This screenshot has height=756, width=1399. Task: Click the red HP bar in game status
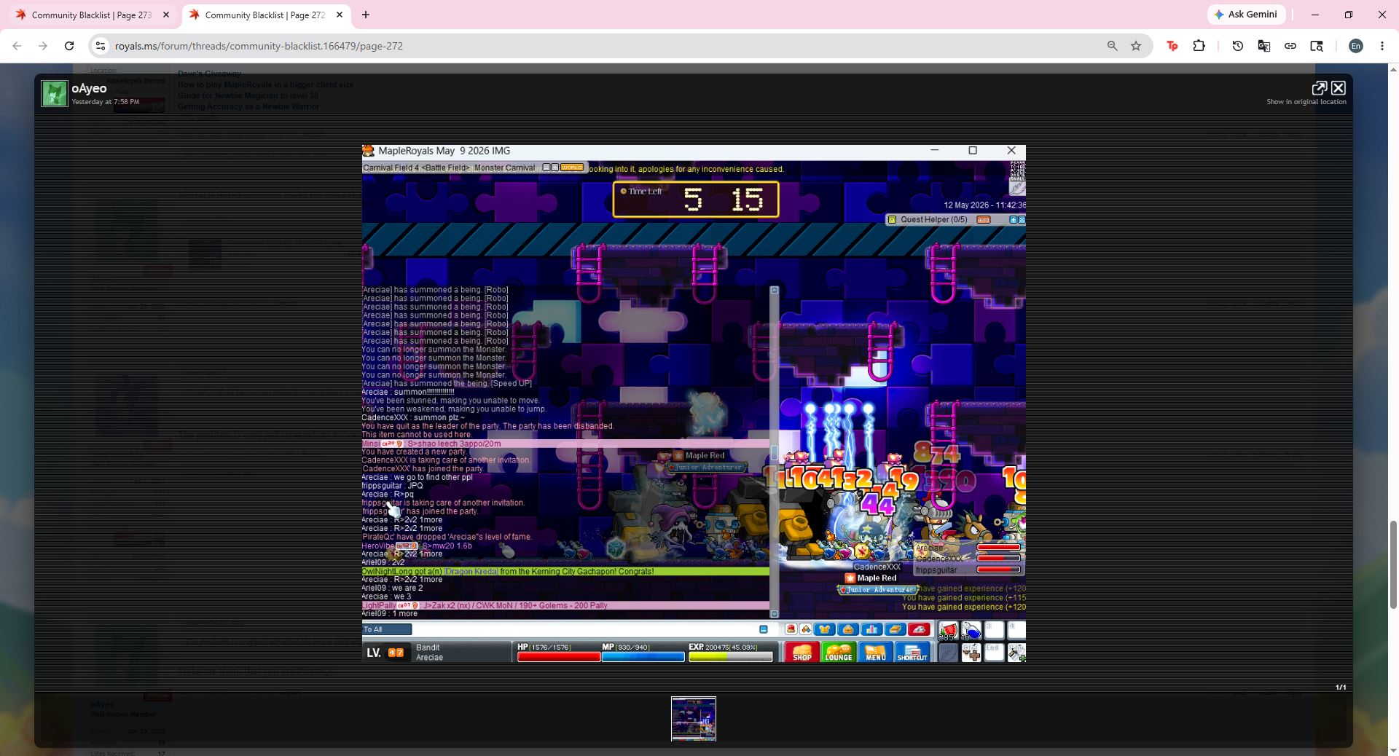tap(559, 657)
